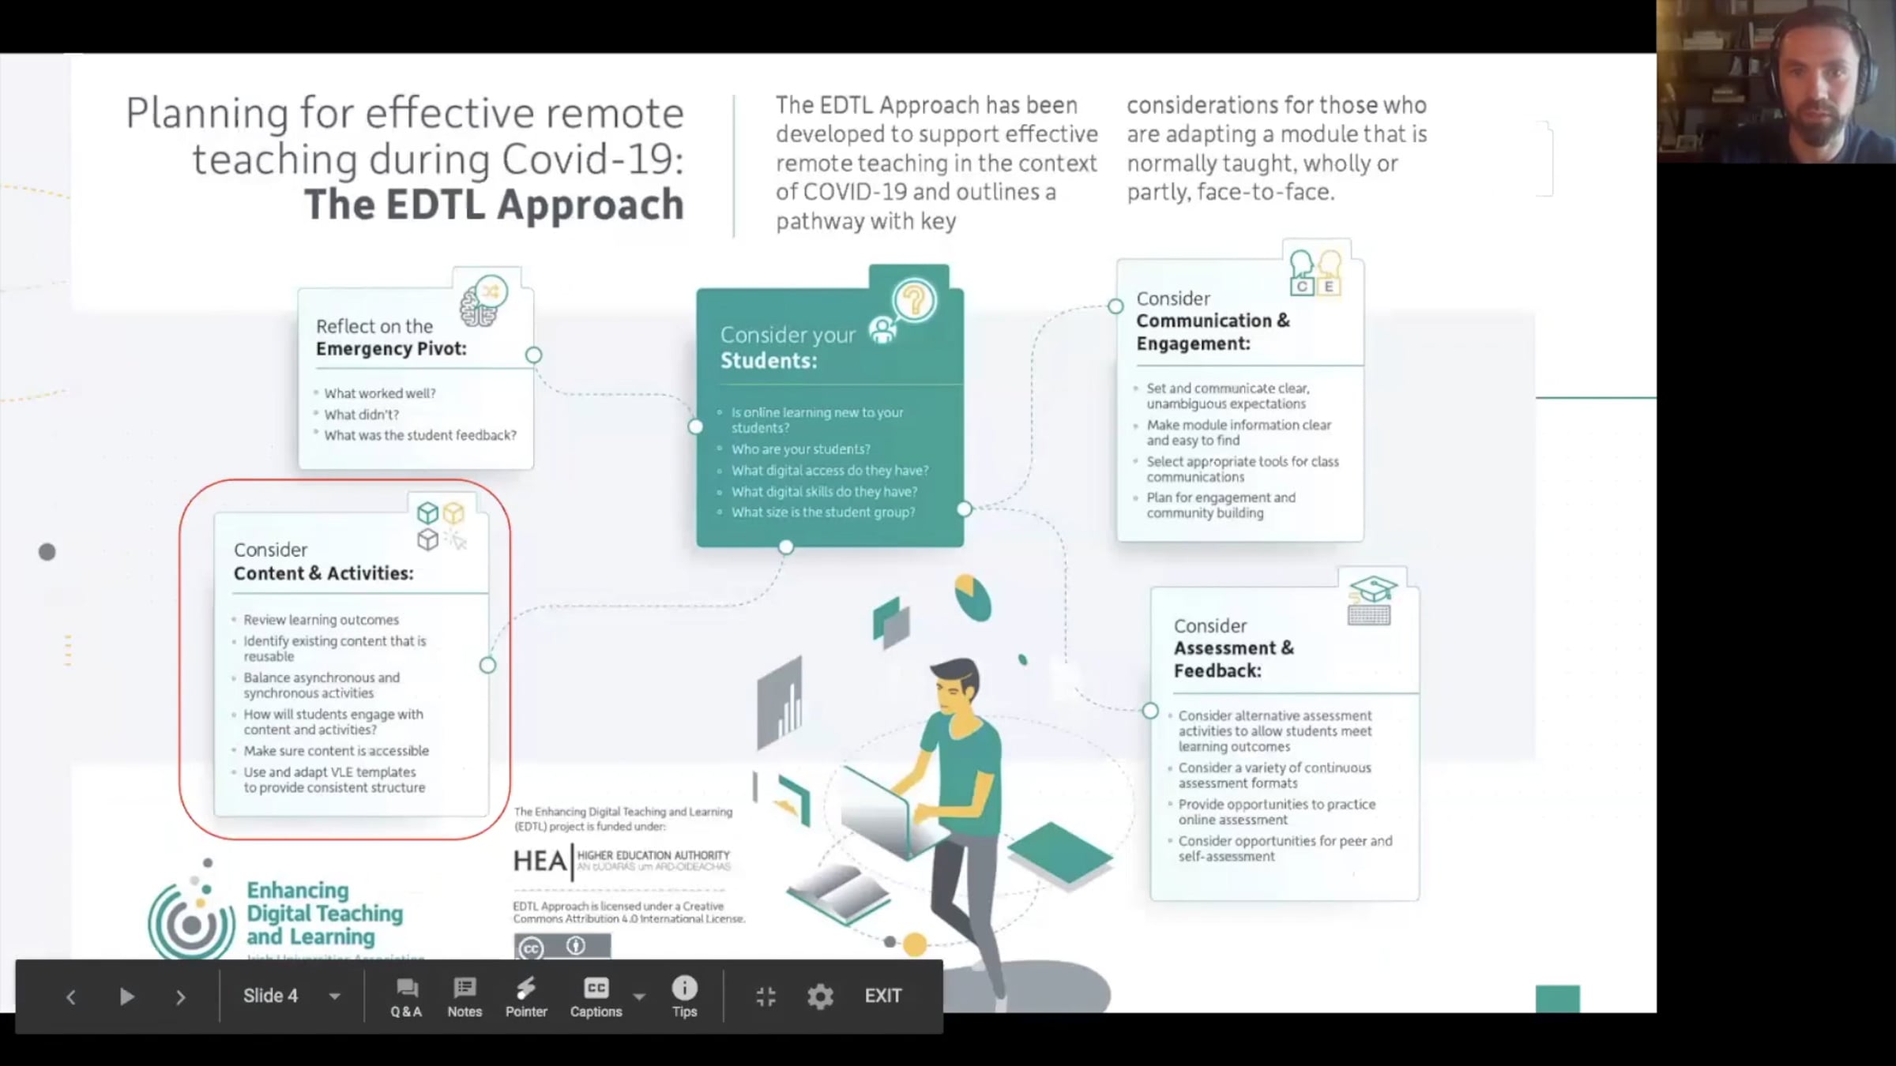Click the bullet "What didn't?"

coord(362,415)
